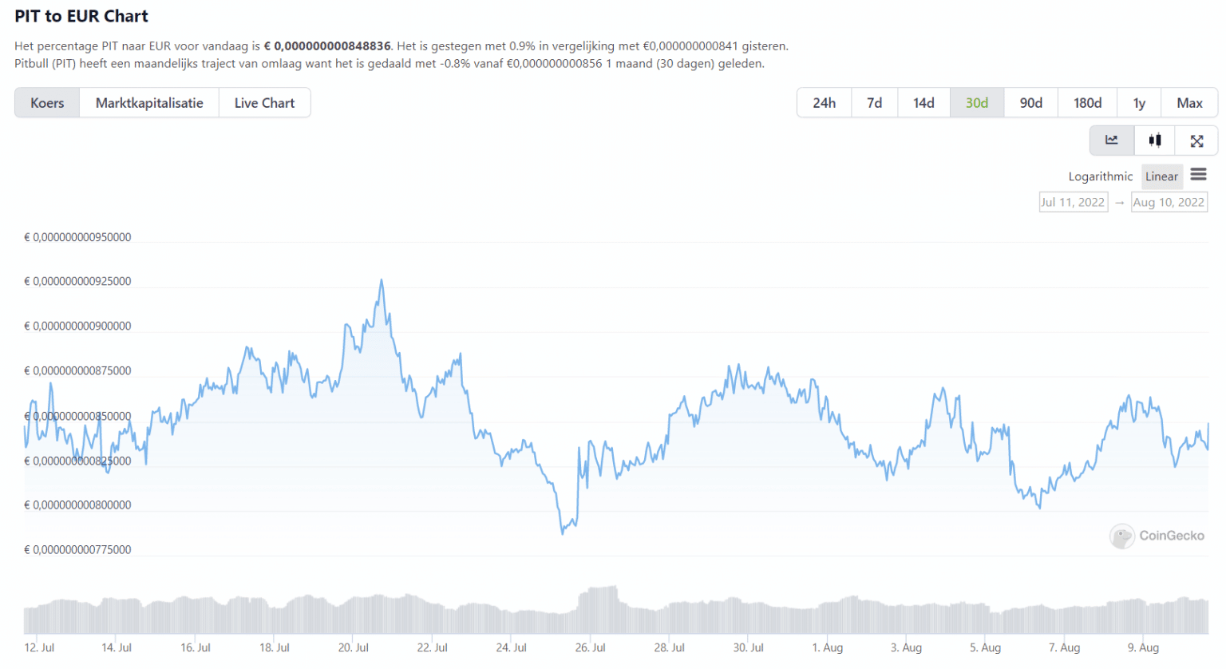
Task: Choose the 180d time range
Action: 1087,103
